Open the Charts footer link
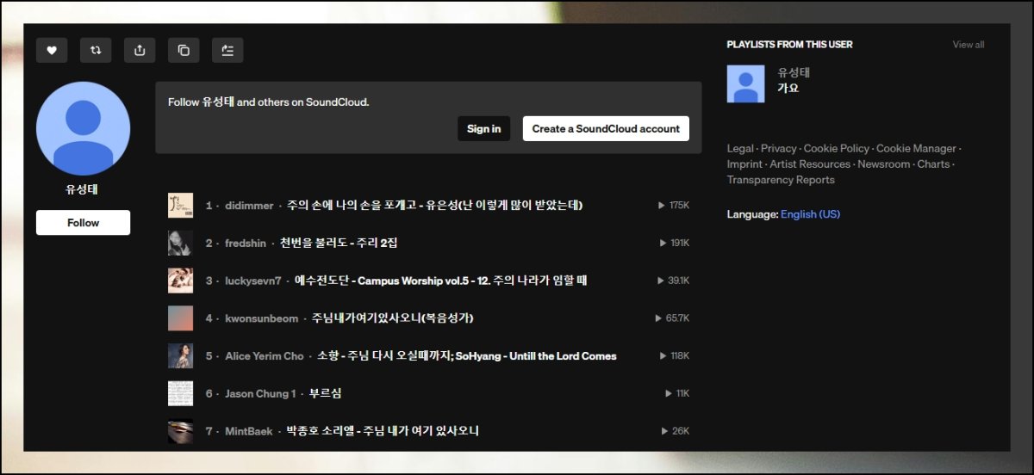This screenshot has height=475, width=1034. 933,164
